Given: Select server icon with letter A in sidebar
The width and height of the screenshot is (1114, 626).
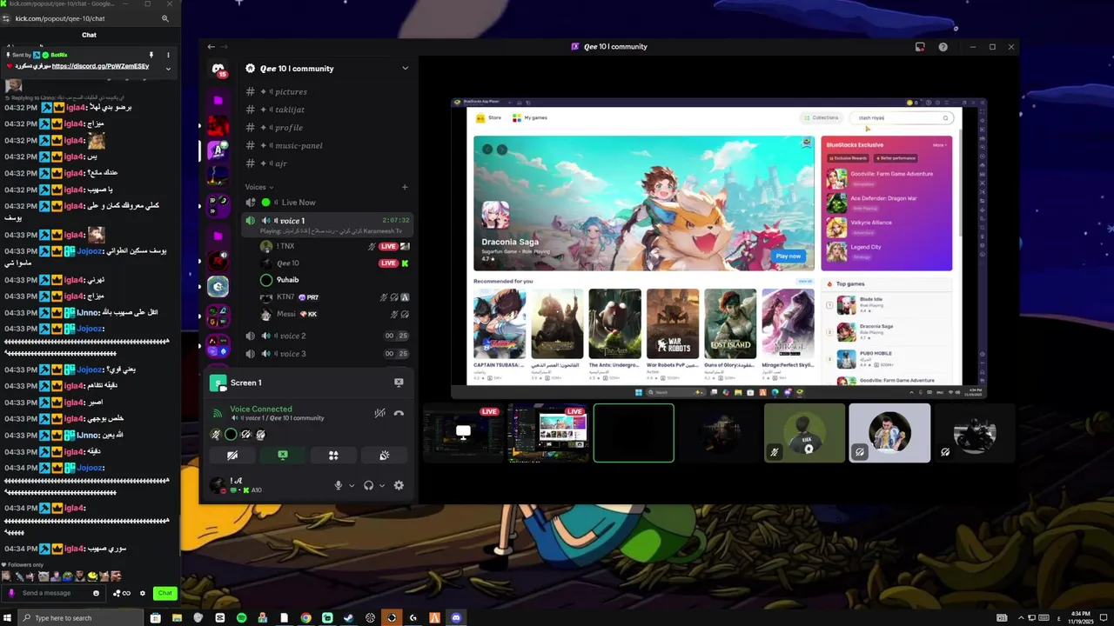Looking at the screenshot, I should pyautogui.click(x=218, y=150).
